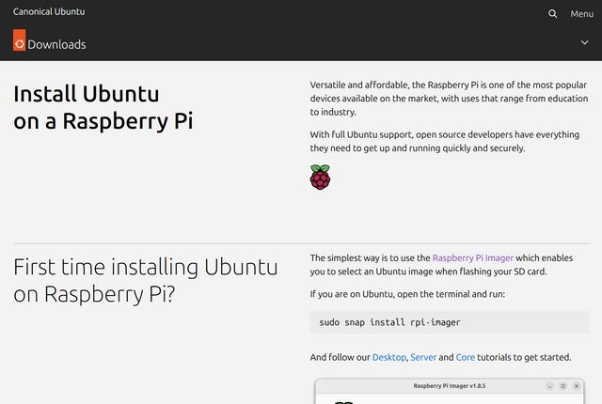Click the First time installing Ubuntu heading

click(146, 281)
